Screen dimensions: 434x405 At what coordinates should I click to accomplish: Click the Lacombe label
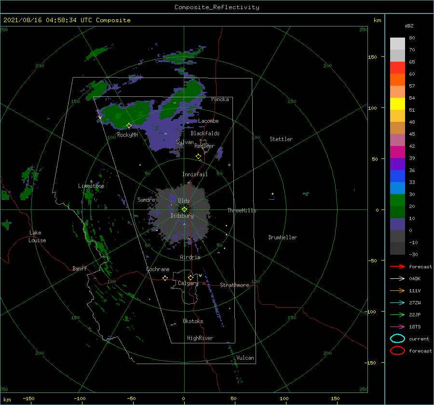click(208, 121)
